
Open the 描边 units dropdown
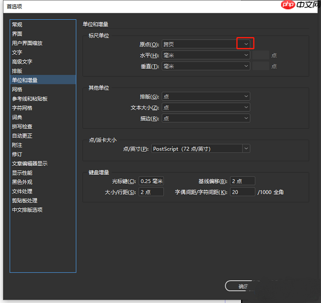[x=206, y=118]
